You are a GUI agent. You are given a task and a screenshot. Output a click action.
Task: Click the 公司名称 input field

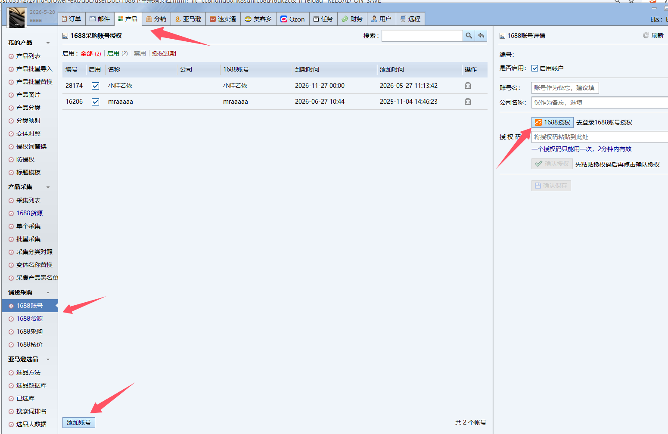tap(600, 102)
